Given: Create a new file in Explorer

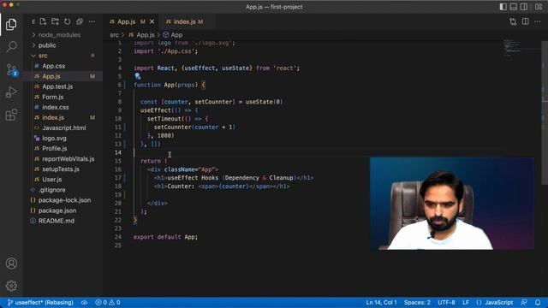Looking at the screenshot, I should pyautogui.click(x=43, y=21).
